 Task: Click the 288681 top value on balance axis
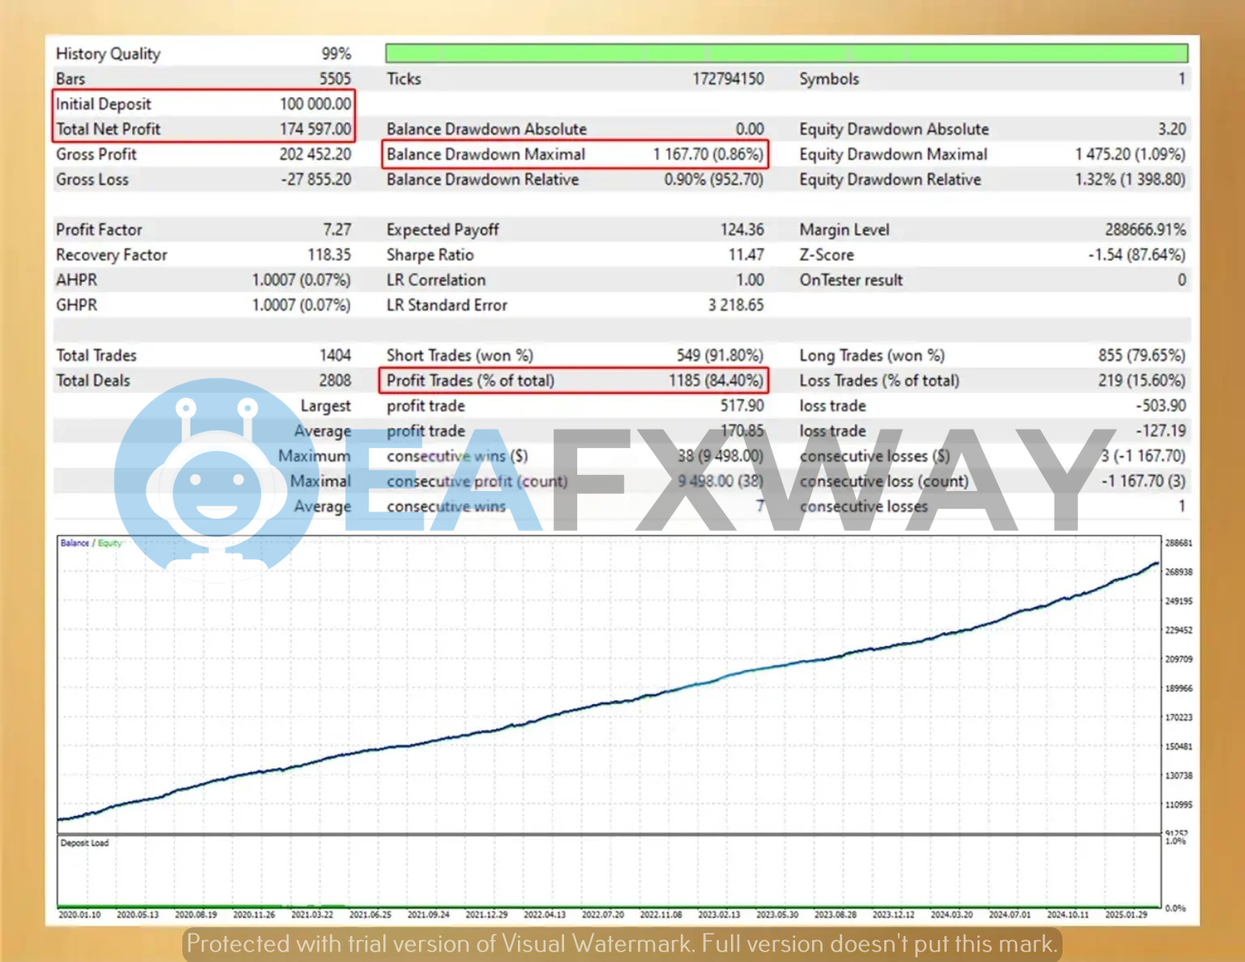tap(1179, 543)
